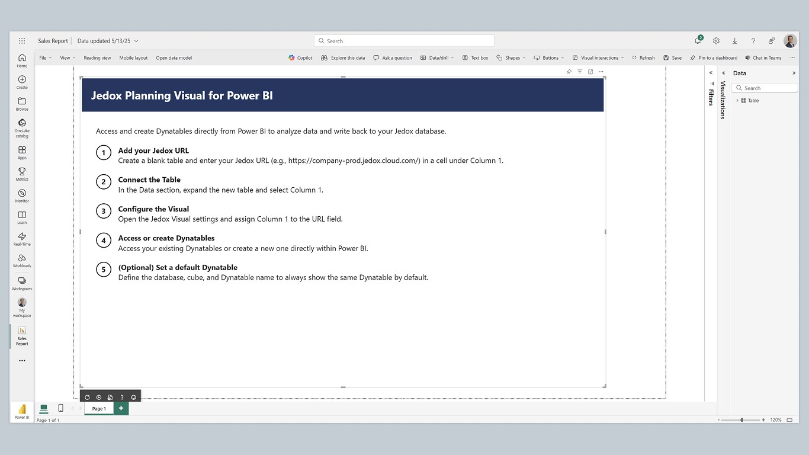Switch to mobile layout view
The width and height of the screenshot is (809, 455).
point(60,408)
